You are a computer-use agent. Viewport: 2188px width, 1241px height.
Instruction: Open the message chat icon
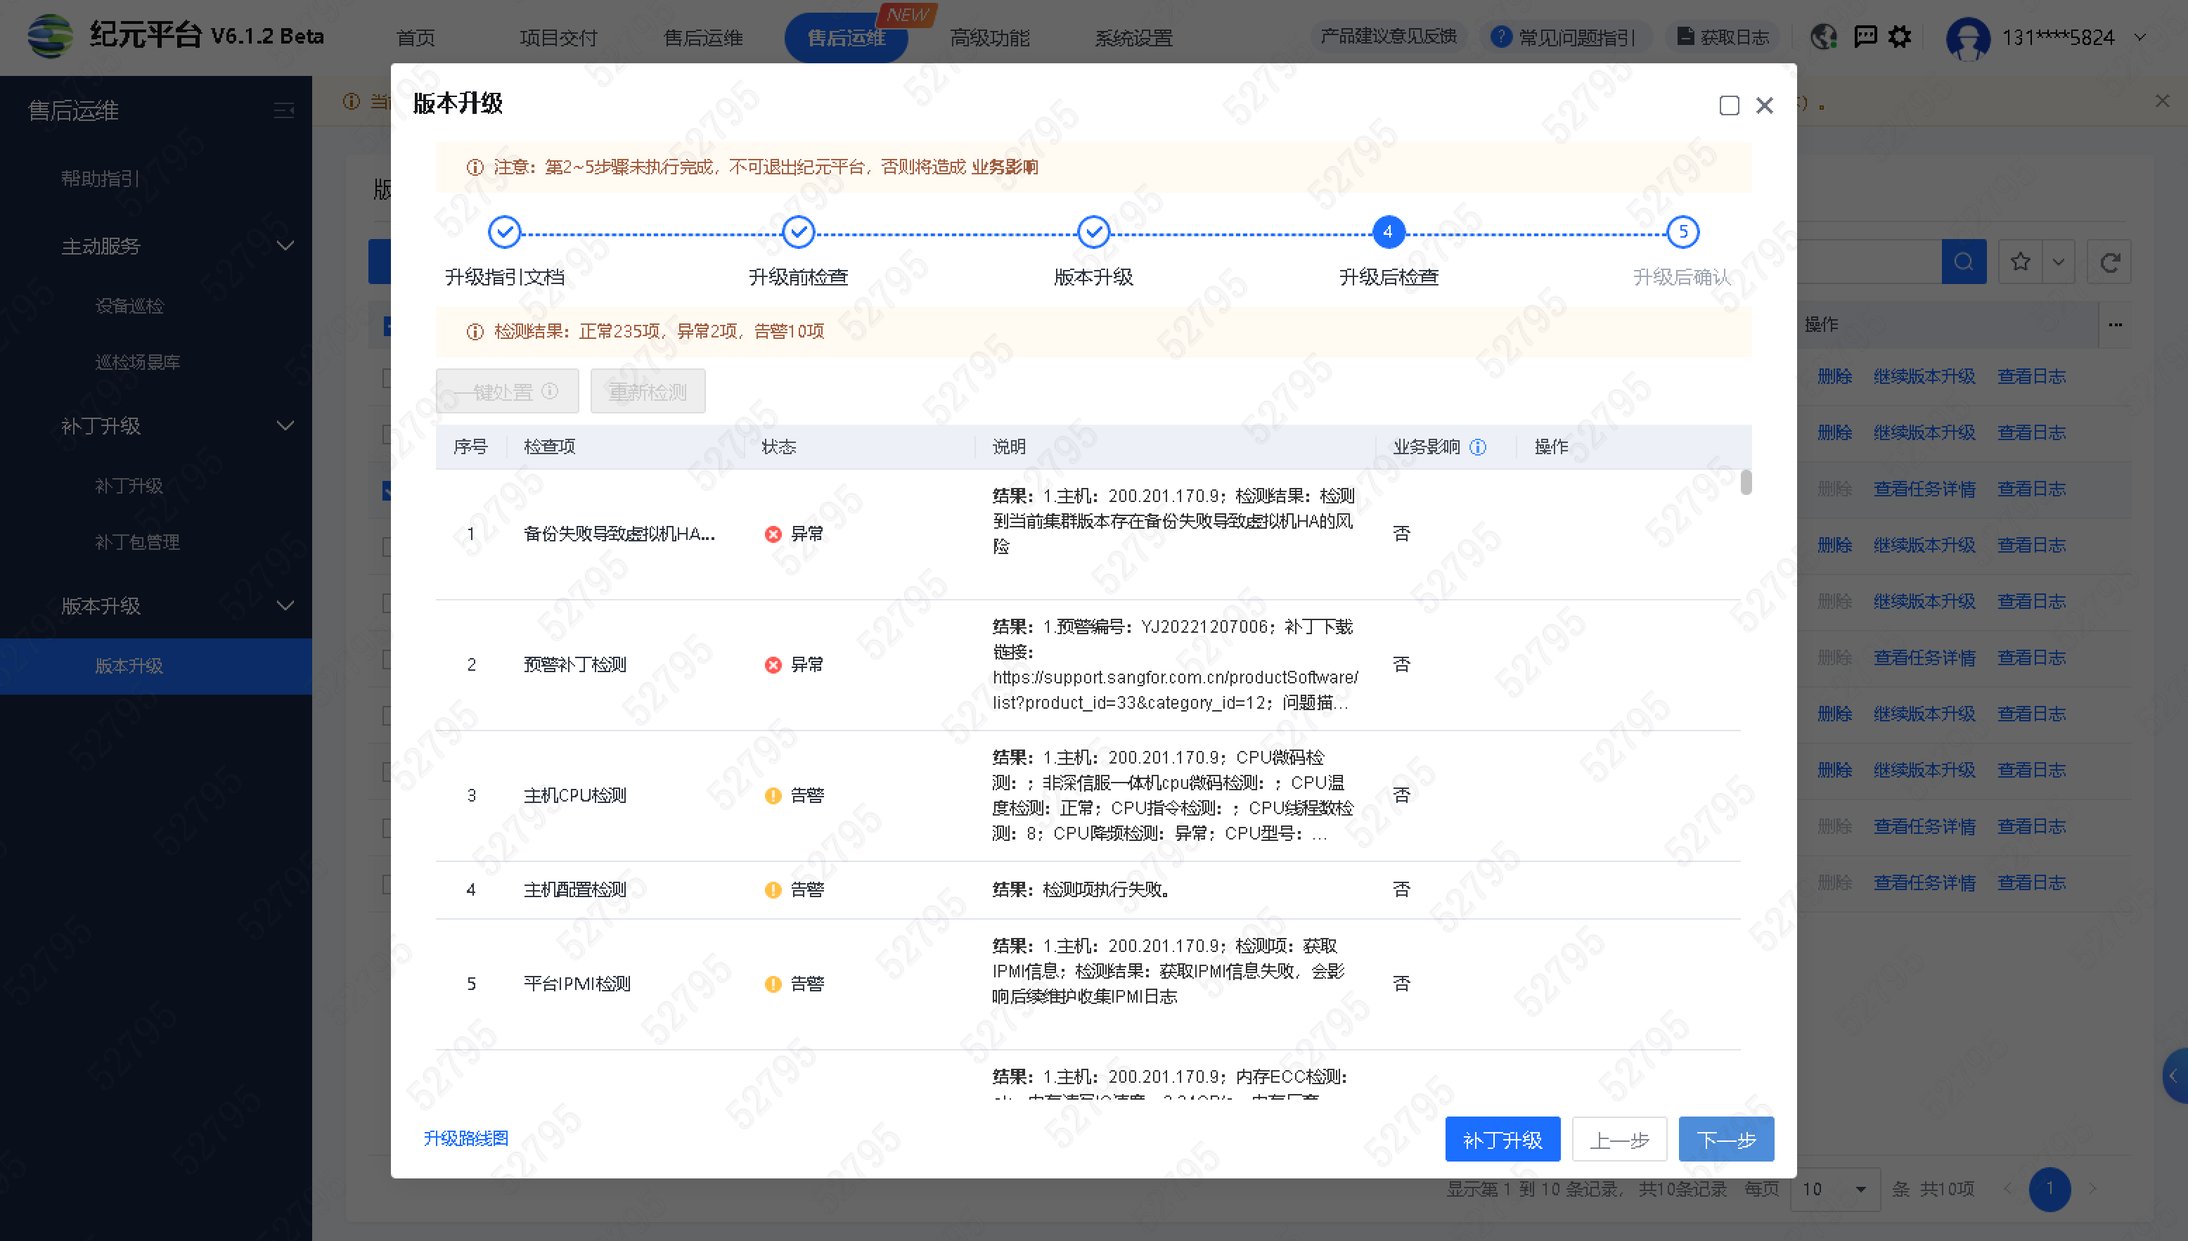1865,37
